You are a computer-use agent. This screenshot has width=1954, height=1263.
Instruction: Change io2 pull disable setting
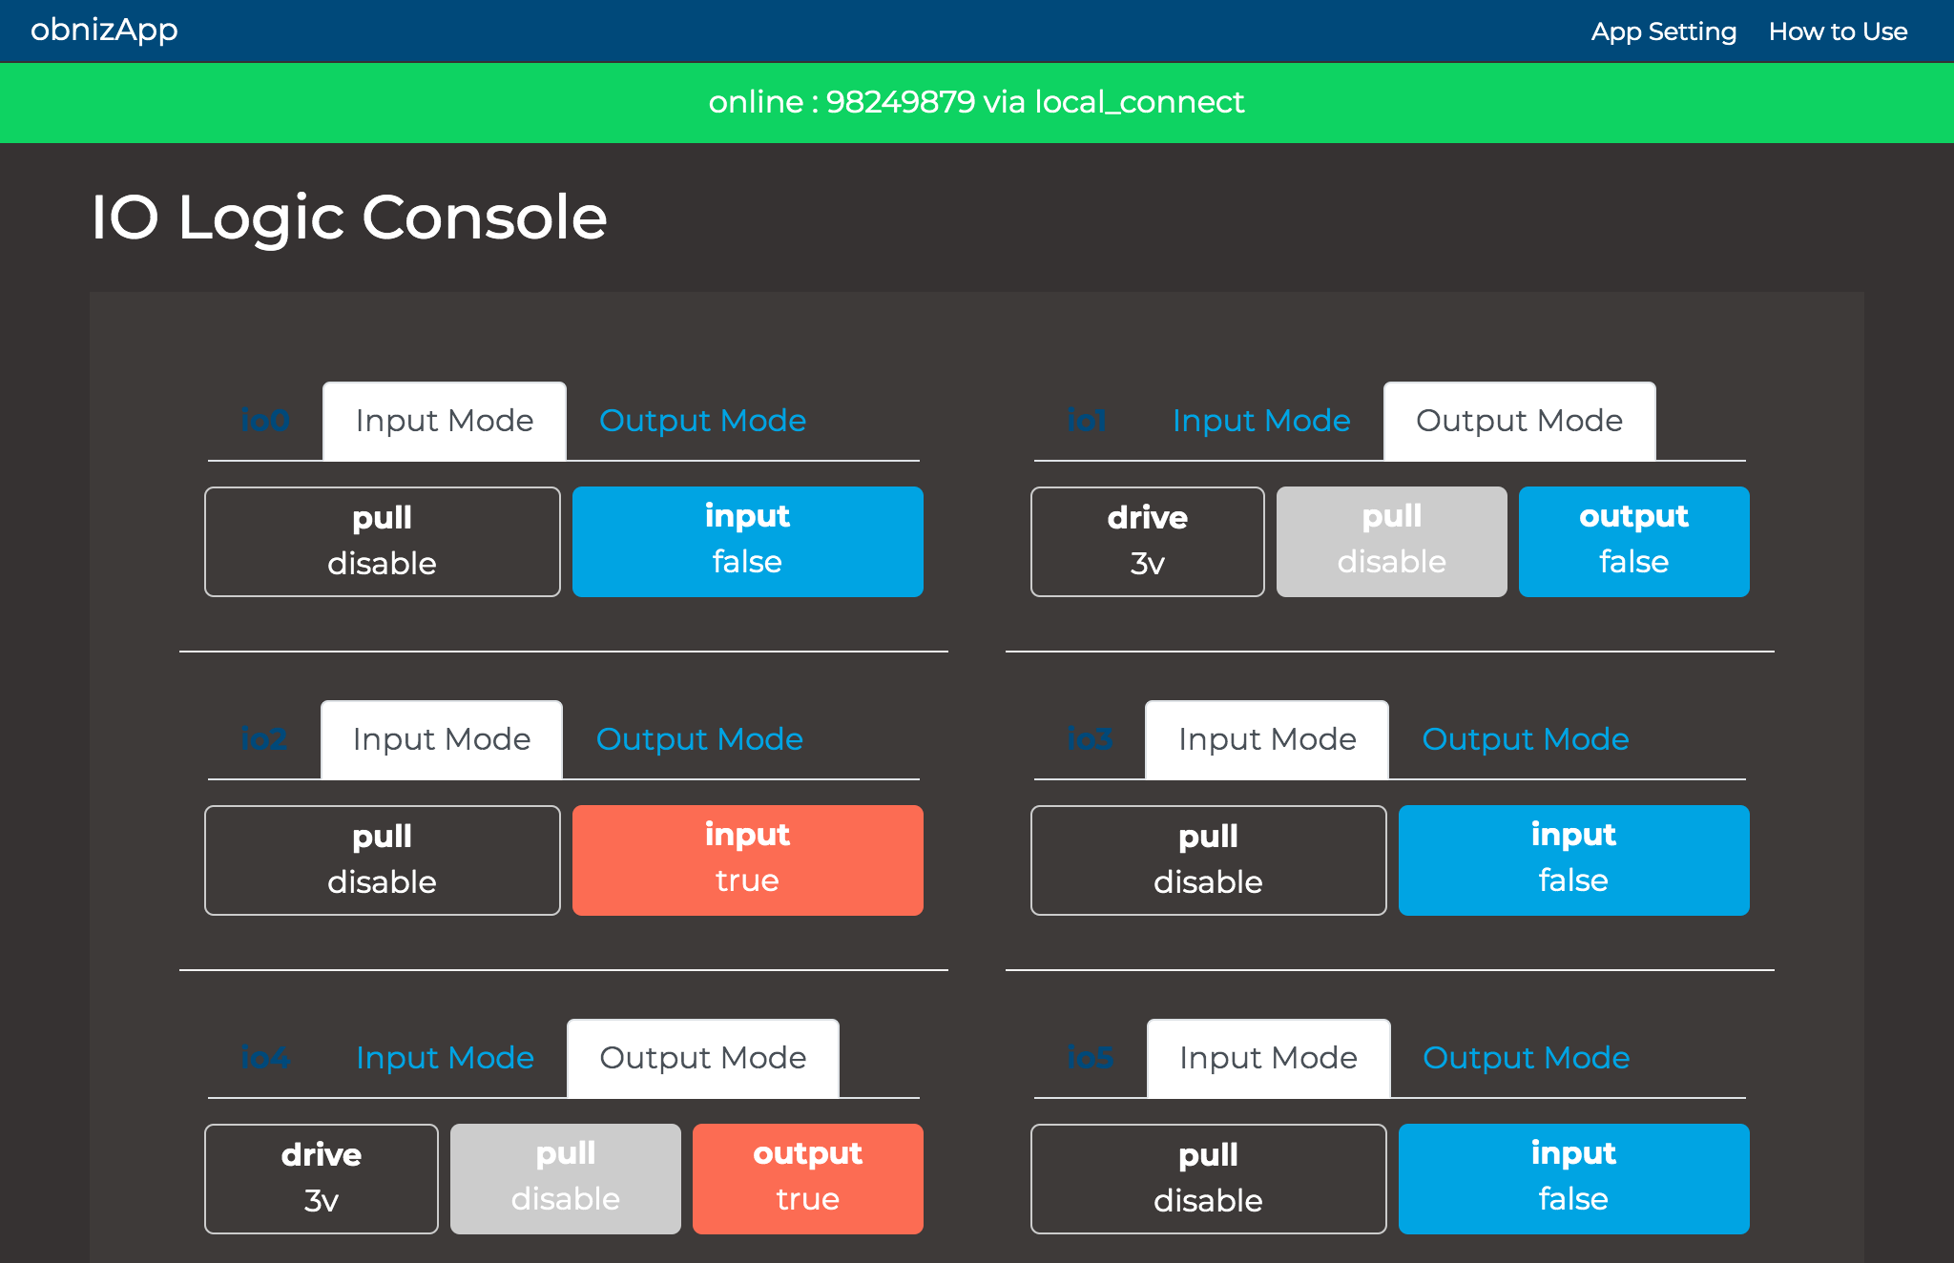382,859
